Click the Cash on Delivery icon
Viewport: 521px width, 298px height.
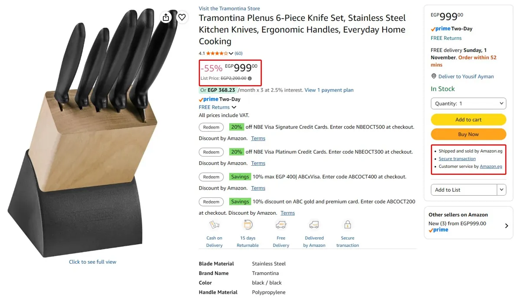pos(214,225)
